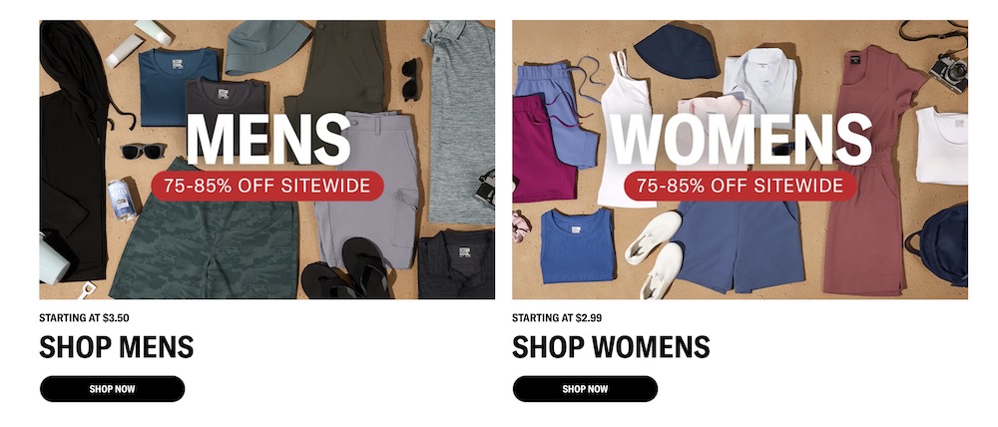Screen dimensions: 998x427
Task: Click the red 75-85% off badge on Womens banner
Action: coord(741,186)
